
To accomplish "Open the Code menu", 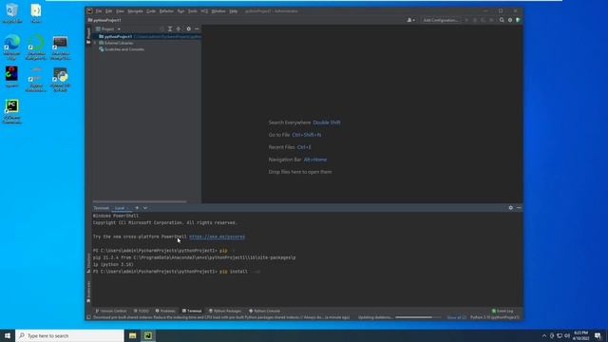I will (151, 11).
